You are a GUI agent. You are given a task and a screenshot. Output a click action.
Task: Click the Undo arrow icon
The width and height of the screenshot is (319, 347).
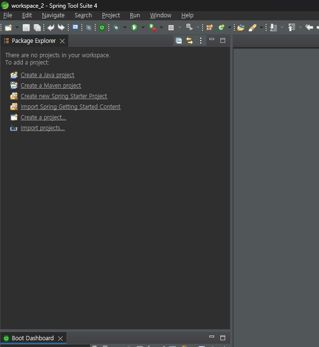coord(51,27)
